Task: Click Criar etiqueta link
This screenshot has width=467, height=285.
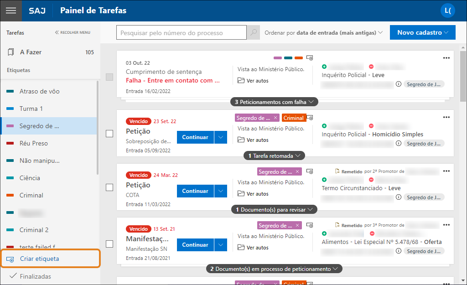Action: [x=39, y=259]
